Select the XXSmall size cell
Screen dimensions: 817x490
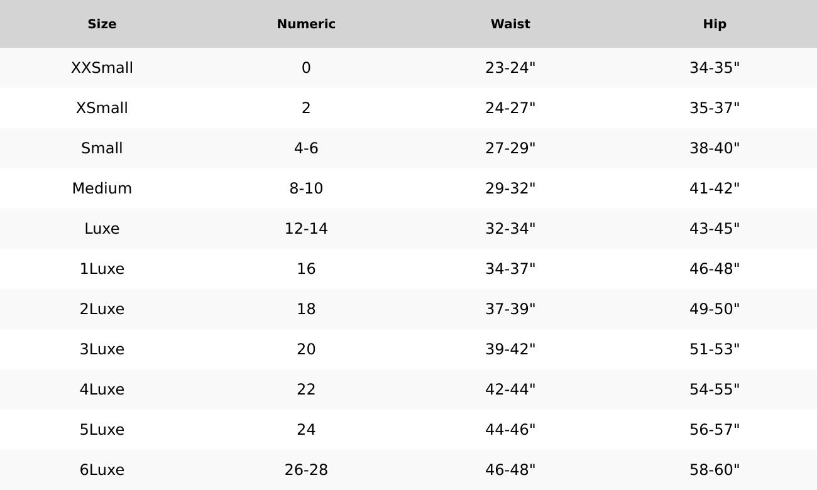[x=102, y=68]
